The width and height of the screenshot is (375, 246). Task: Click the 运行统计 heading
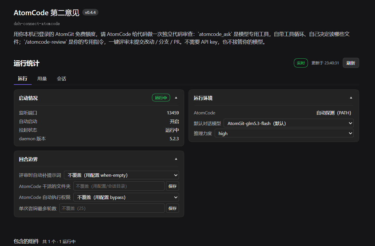(x=26, y=63)
